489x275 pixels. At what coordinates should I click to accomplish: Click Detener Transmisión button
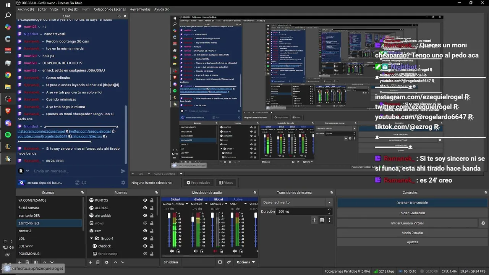pos(412,203)
